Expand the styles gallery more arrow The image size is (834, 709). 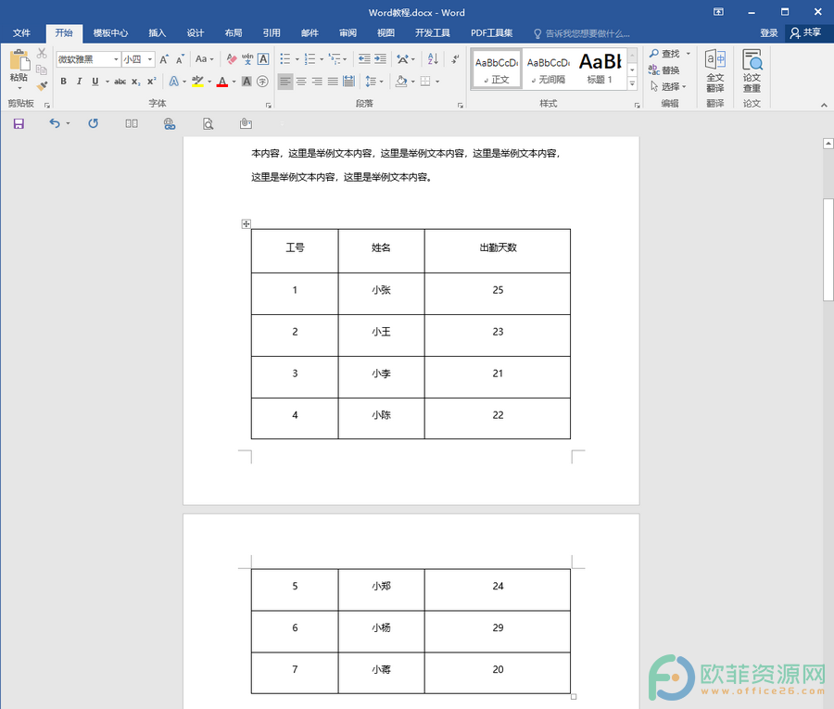[x=632, y=83]
